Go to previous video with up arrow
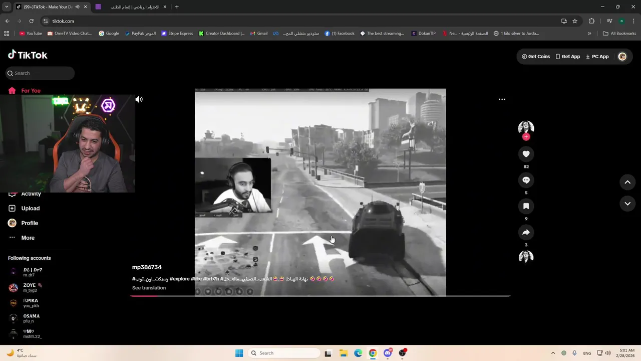This screenshot has width=641, height=361. tap(627, 183)
